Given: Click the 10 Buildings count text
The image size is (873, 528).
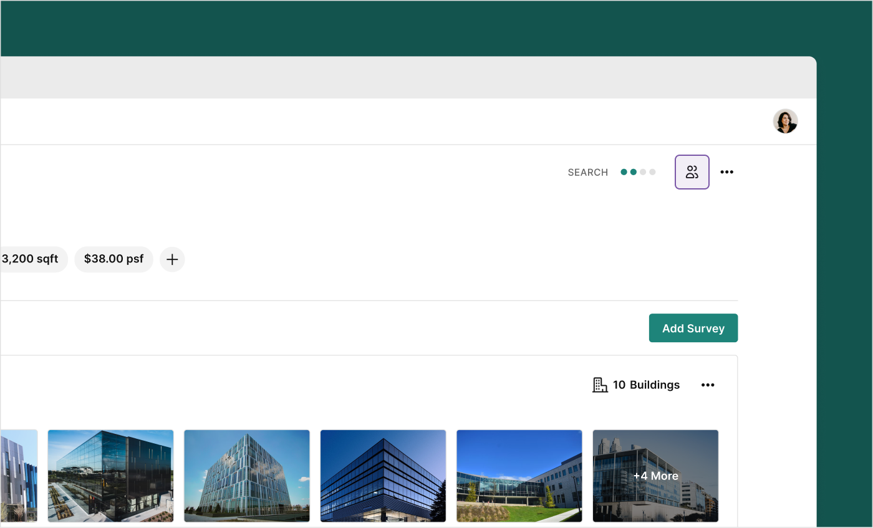Looking at the screenshot, I should [x=646, y=385].
